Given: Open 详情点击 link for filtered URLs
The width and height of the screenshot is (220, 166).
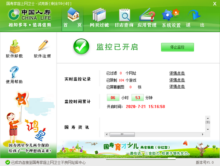Looking at the screenshot, I should pyautogui.click(x=177, y=73).
